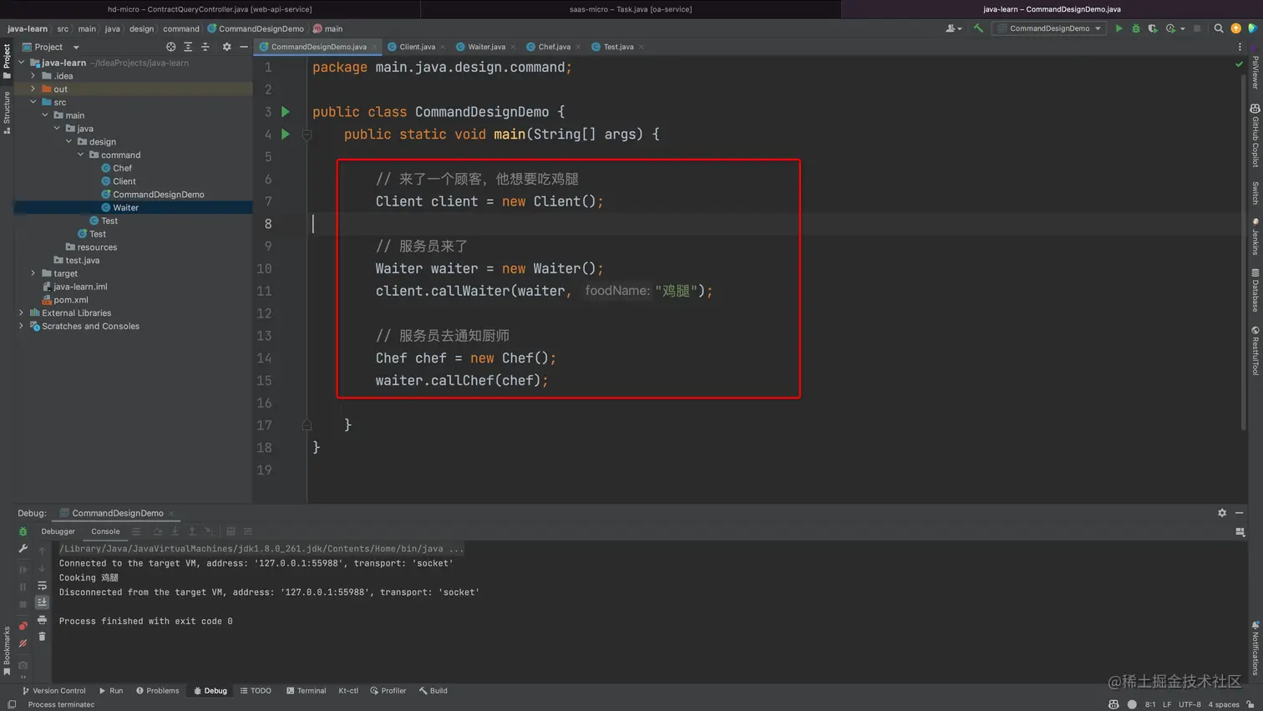Print console output with printer icon
This screenshot has width=1263, height=711.
[42, 620]
